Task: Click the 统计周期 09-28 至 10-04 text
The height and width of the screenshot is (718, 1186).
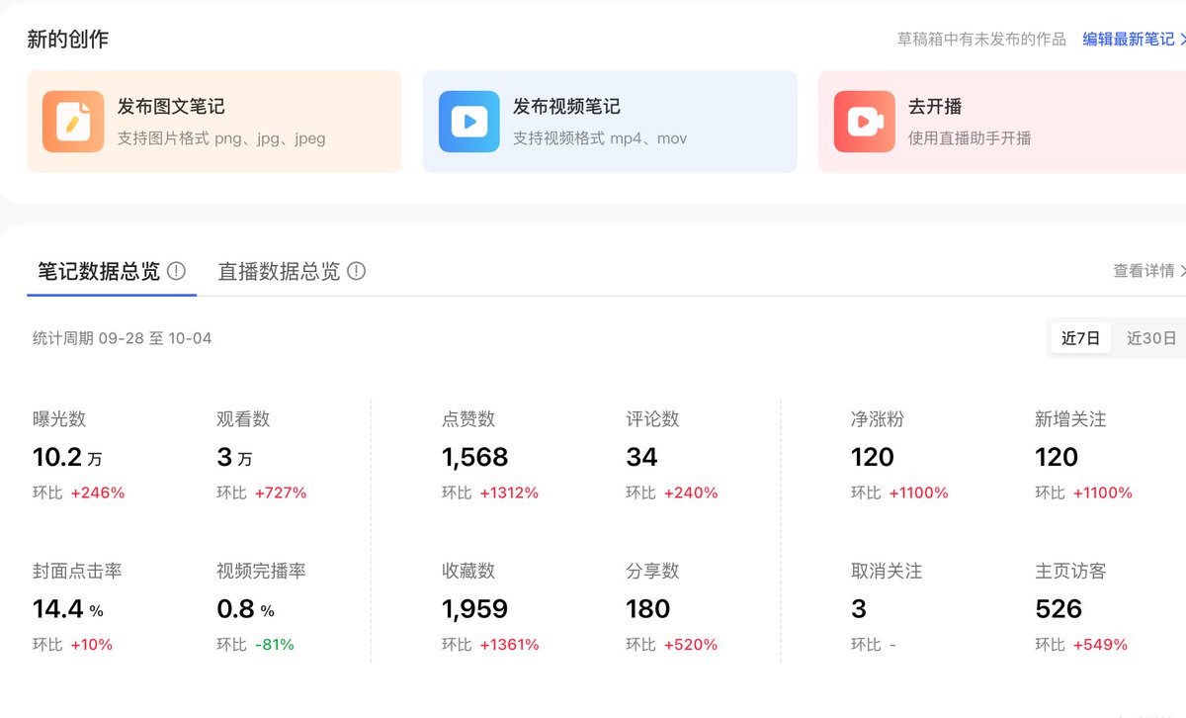Action: click(123, 338)
